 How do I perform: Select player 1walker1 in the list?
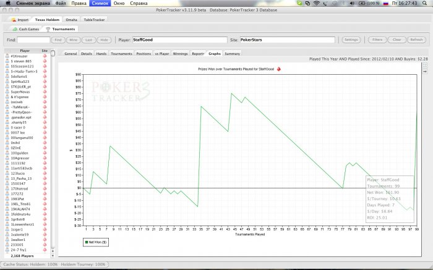[x=19, y=240]
